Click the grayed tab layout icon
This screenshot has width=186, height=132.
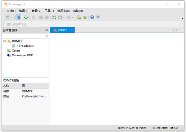[x=69, y=17]
